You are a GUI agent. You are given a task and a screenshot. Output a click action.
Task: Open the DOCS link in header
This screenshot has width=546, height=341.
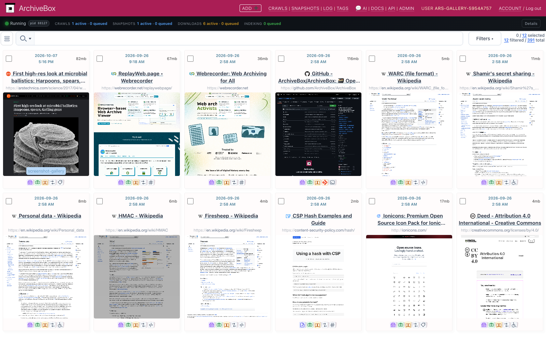(377, 9)
